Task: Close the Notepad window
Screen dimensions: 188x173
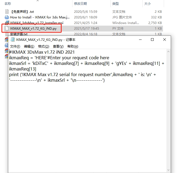Action: pyautogui.click(x=165, y=40)
